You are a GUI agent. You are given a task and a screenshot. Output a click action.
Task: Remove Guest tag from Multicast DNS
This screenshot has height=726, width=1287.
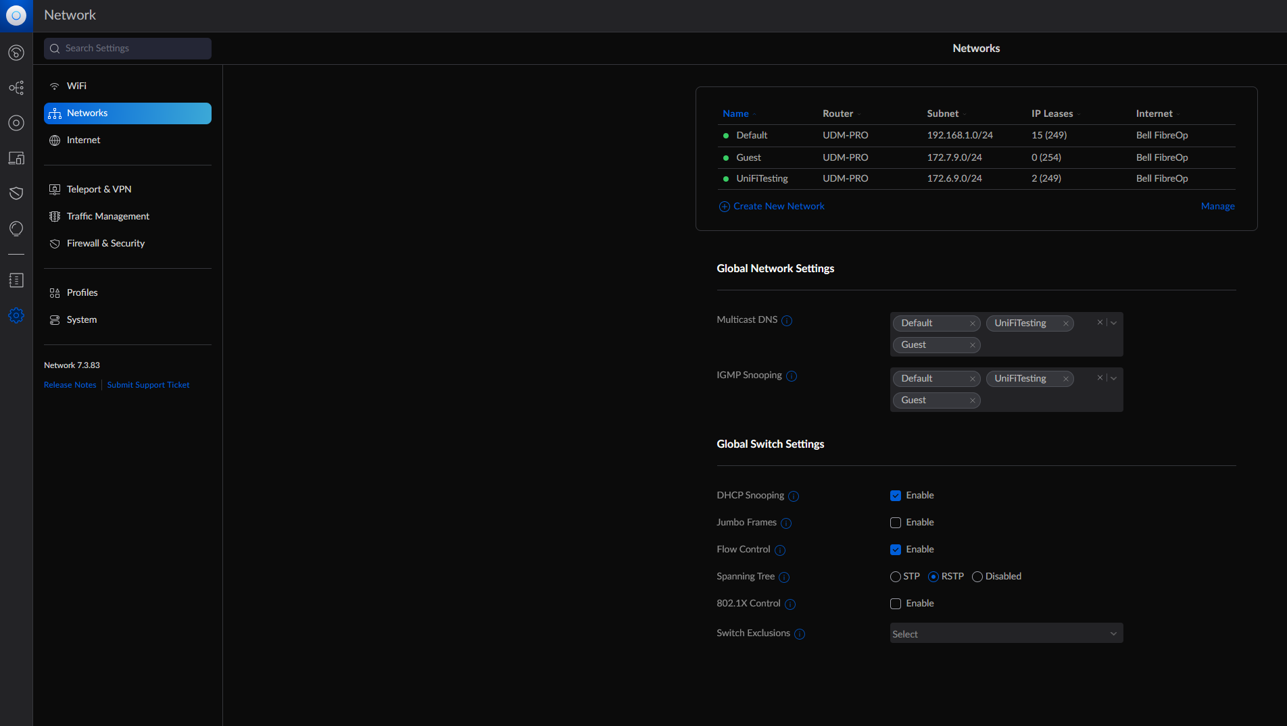pos(973,345)
